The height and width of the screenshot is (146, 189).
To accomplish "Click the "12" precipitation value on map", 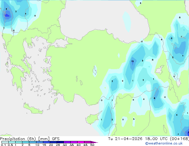I will 132,61.
